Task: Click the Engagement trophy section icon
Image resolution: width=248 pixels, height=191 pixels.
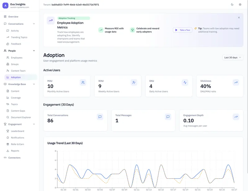Action: 5,124
